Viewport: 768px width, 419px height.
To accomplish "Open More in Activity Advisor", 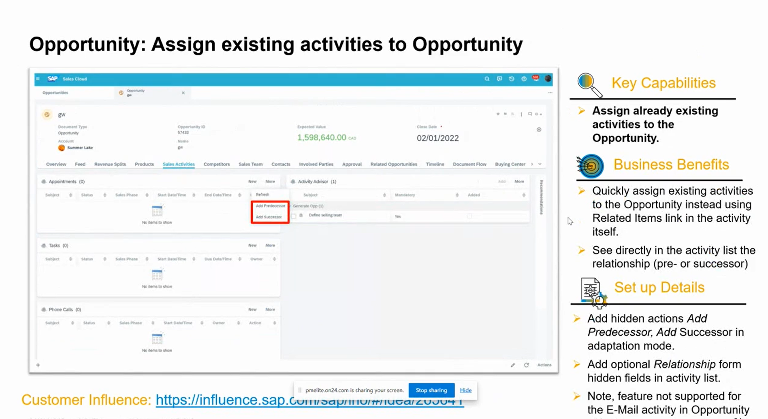I will point(519,182).
